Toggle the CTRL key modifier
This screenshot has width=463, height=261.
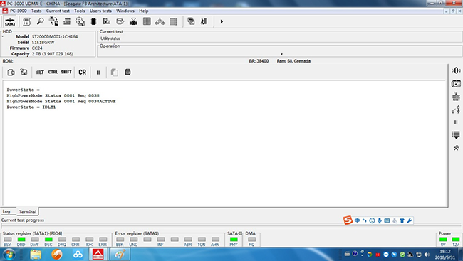point(53,72)
